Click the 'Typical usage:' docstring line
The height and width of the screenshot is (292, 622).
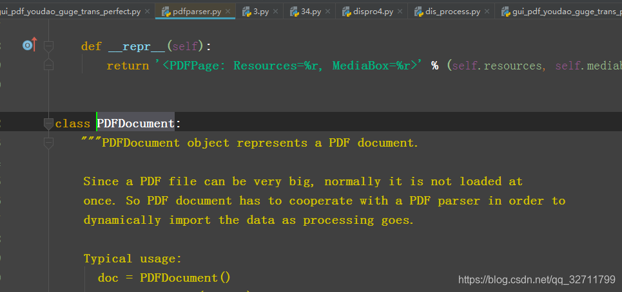tap(133, 259)
